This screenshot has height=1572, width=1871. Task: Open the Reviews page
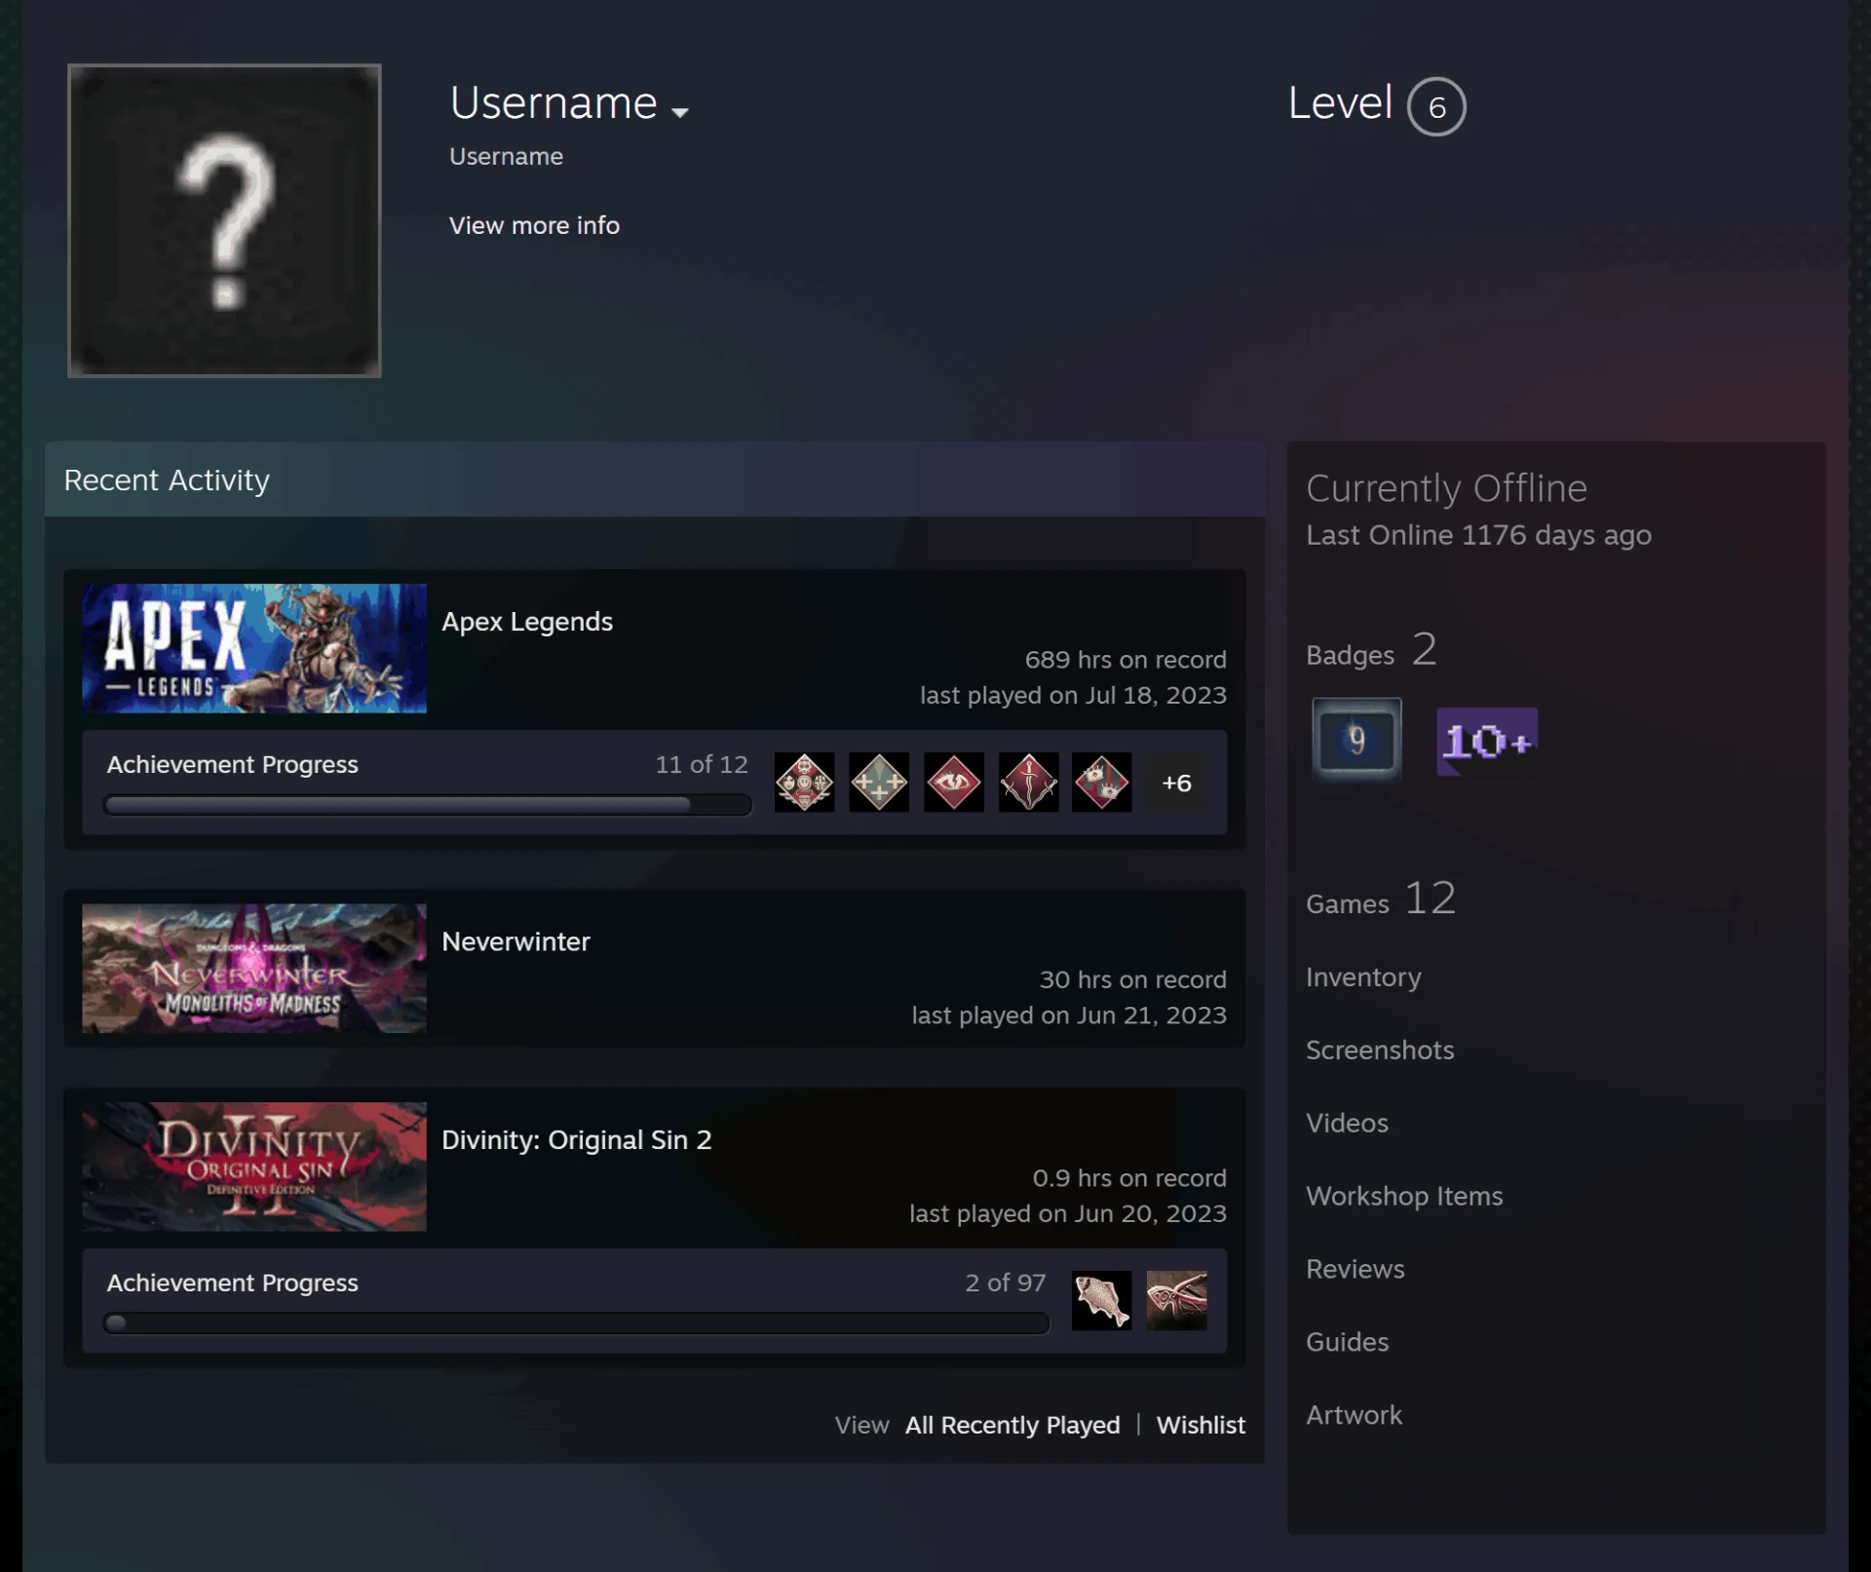(1356, 1269)
